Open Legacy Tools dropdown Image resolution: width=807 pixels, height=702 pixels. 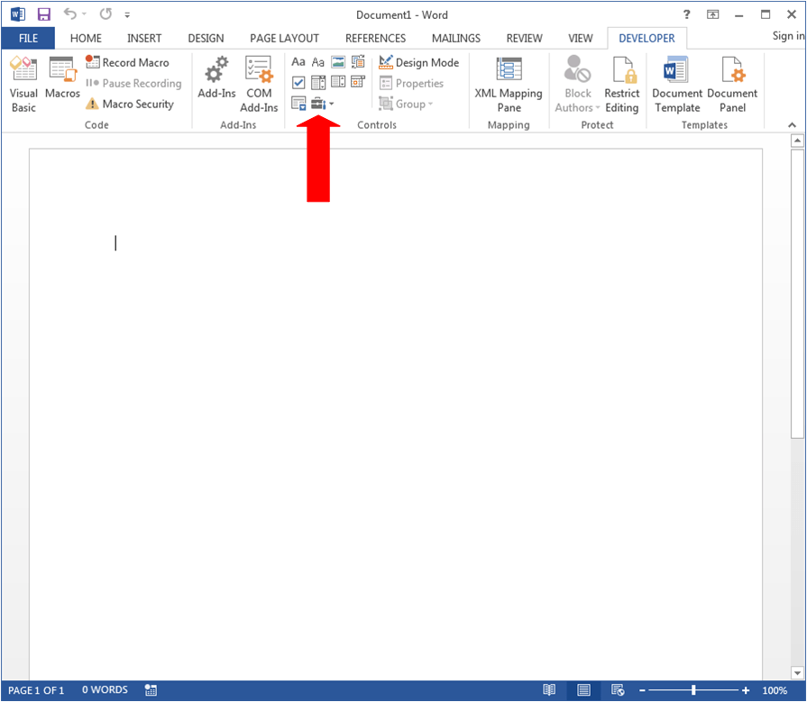[322, 104]
